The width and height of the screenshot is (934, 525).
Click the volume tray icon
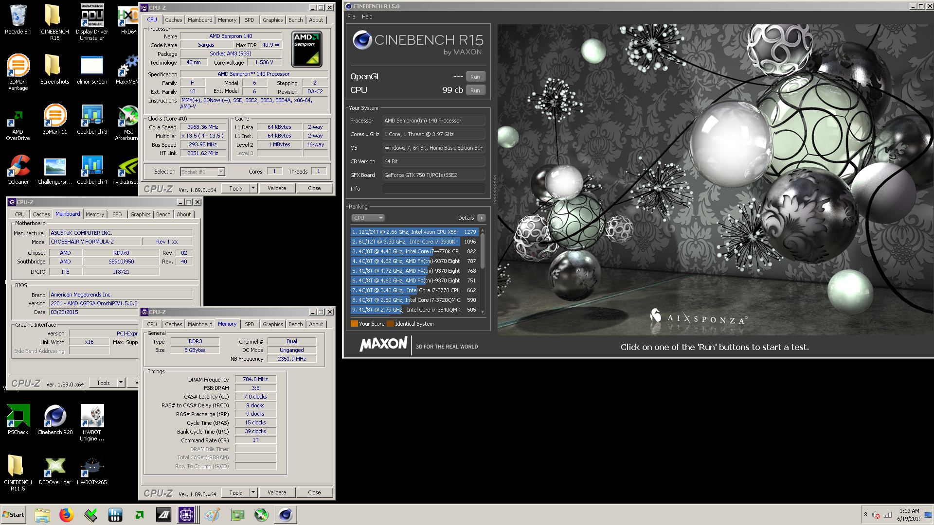(x=876, y=515)
